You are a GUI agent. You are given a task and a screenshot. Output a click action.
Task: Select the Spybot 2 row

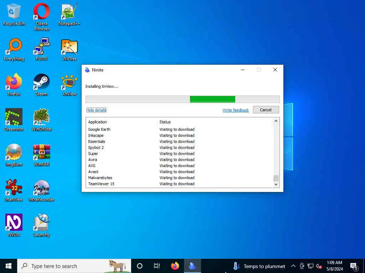click(x=179, y=148)
